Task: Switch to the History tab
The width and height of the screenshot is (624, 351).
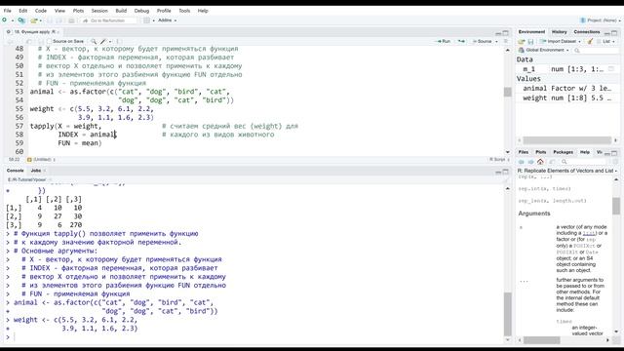Action: click(559, 32)
